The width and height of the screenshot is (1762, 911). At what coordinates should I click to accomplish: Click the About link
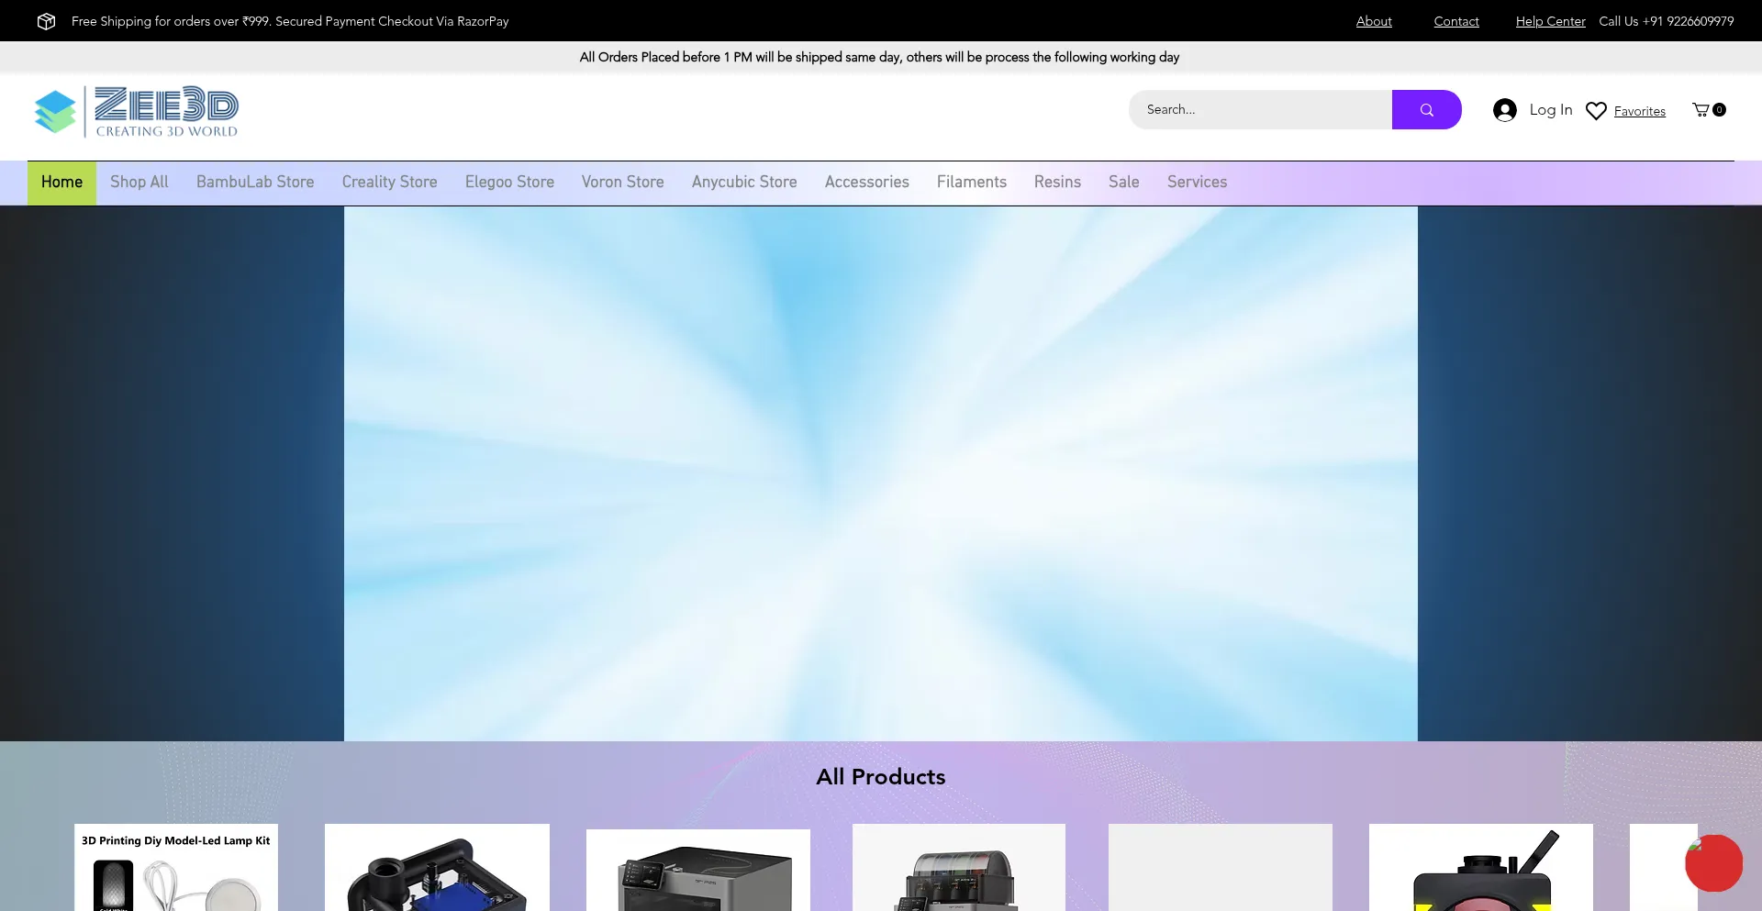1374,21
